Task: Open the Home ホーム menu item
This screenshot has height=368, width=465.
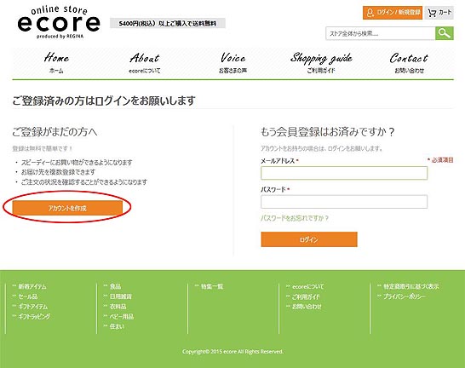Action: coord(56,62)
